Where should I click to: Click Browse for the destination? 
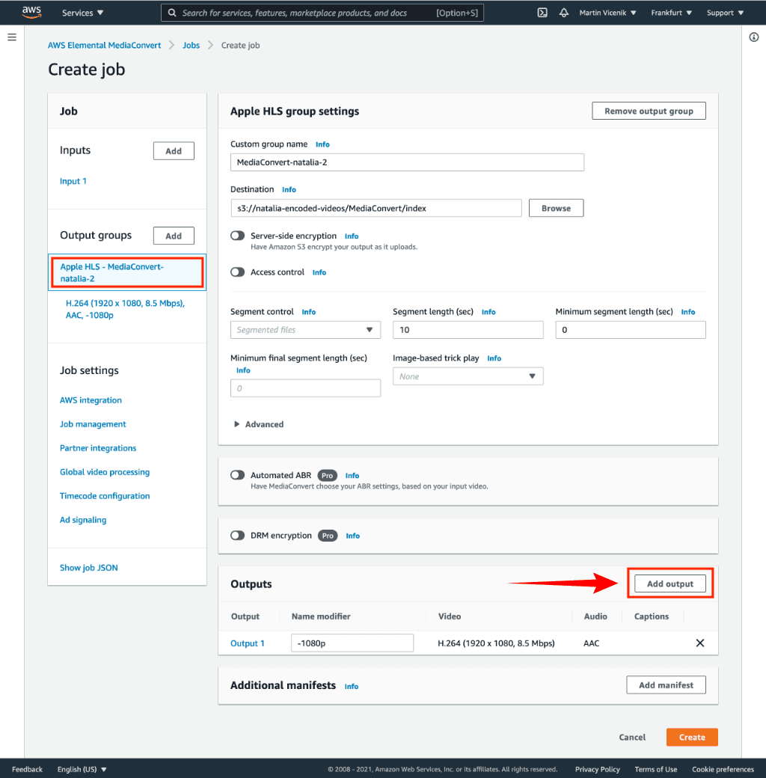click(x=556, y=209)
